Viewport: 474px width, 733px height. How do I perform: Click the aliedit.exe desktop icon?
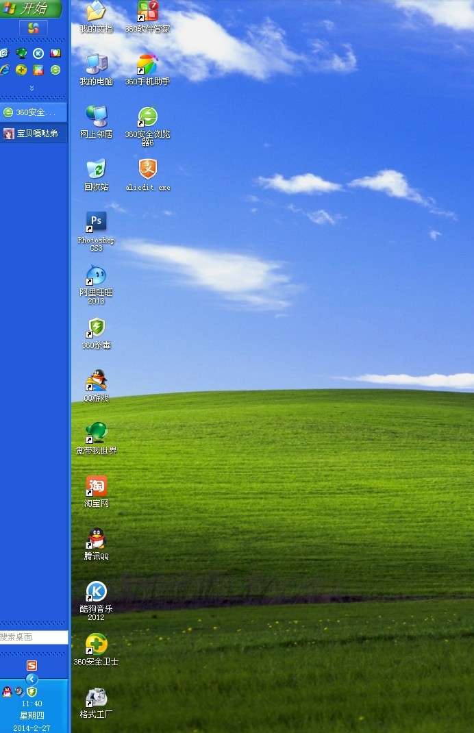click(x=148, y=175)
